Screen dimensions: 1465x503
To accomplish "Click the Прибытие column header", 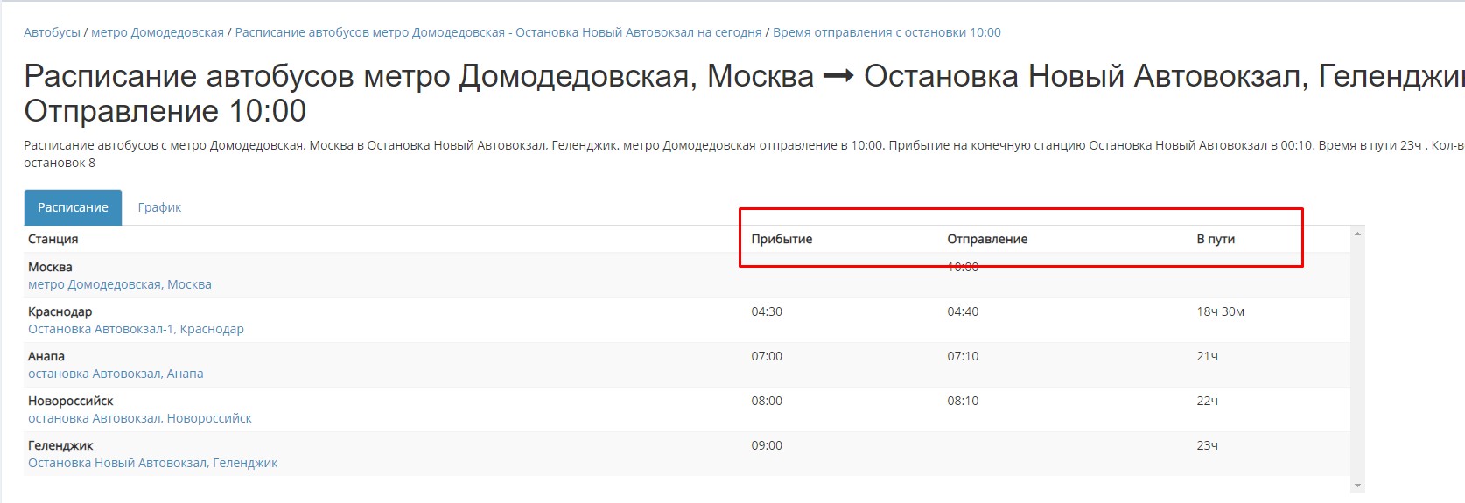I will click(x=782, y=239).
